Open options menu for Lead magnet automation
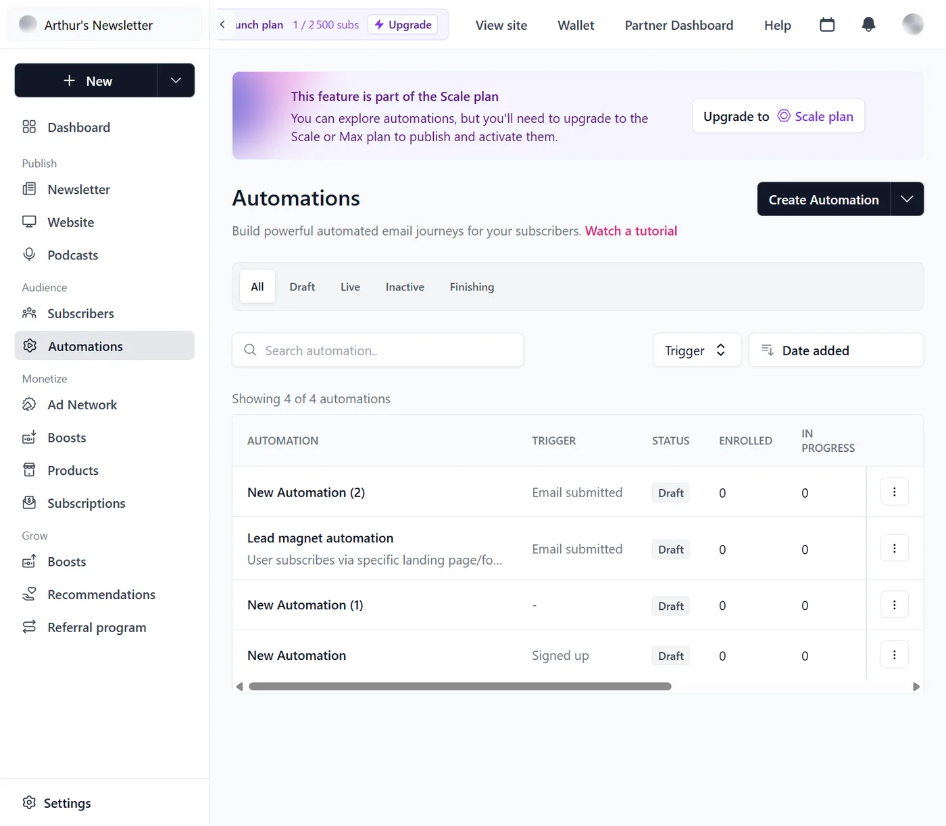 (x=894, y=548)
